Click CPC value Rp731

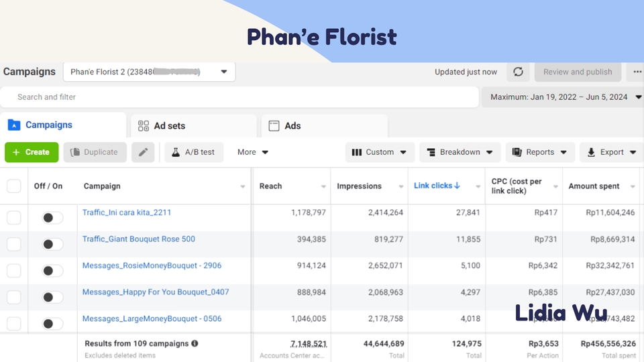tap(546, 239)
